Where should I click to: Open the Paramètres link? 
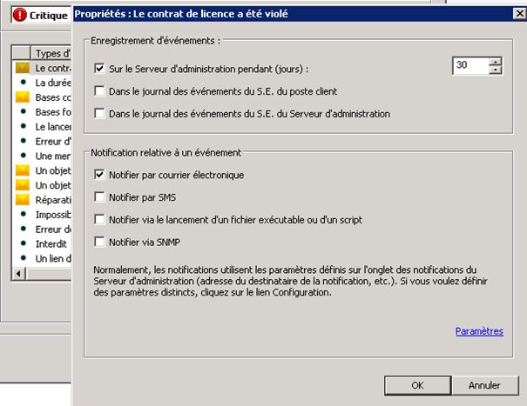point(479,331)
